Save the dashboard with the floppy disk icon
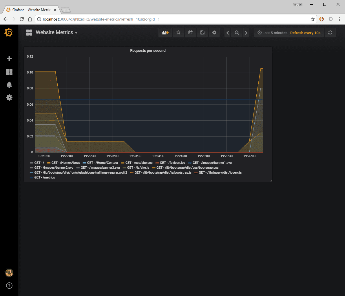 click(x=202, y=33)
